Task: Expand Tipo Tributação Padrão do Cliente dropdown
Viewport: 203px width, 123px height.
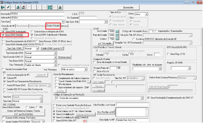Action: click(55, 65)
